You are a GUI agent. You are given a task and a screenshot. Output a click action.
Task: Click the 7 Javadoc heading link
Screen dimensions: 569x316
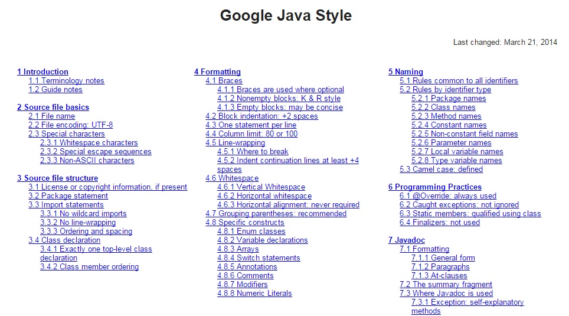click(408, 240)
